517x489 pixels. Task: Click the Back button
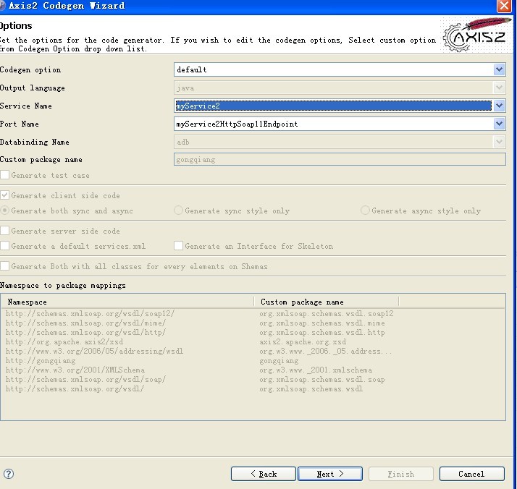pos(264,474)
